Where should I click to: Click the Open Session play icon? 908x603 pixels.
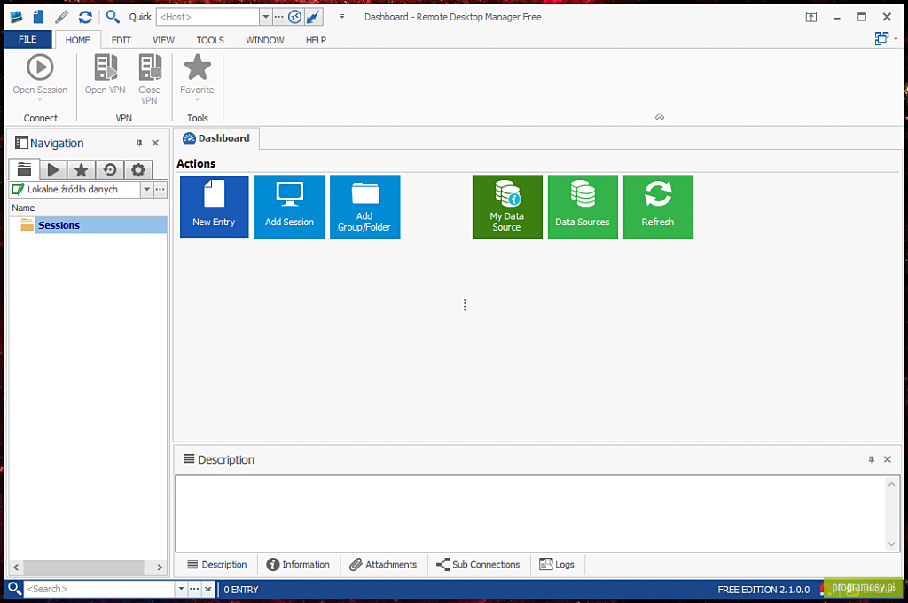[x=40, y=67]
